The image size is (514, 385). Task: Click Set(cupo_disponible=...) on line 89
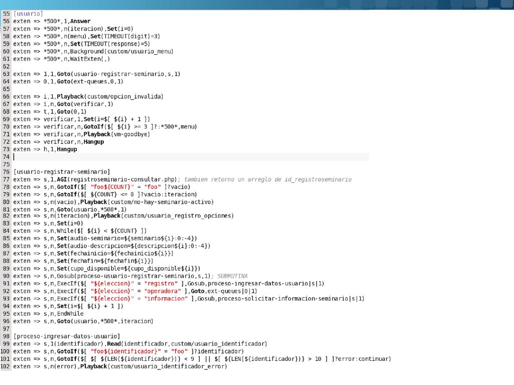(128, 269)
